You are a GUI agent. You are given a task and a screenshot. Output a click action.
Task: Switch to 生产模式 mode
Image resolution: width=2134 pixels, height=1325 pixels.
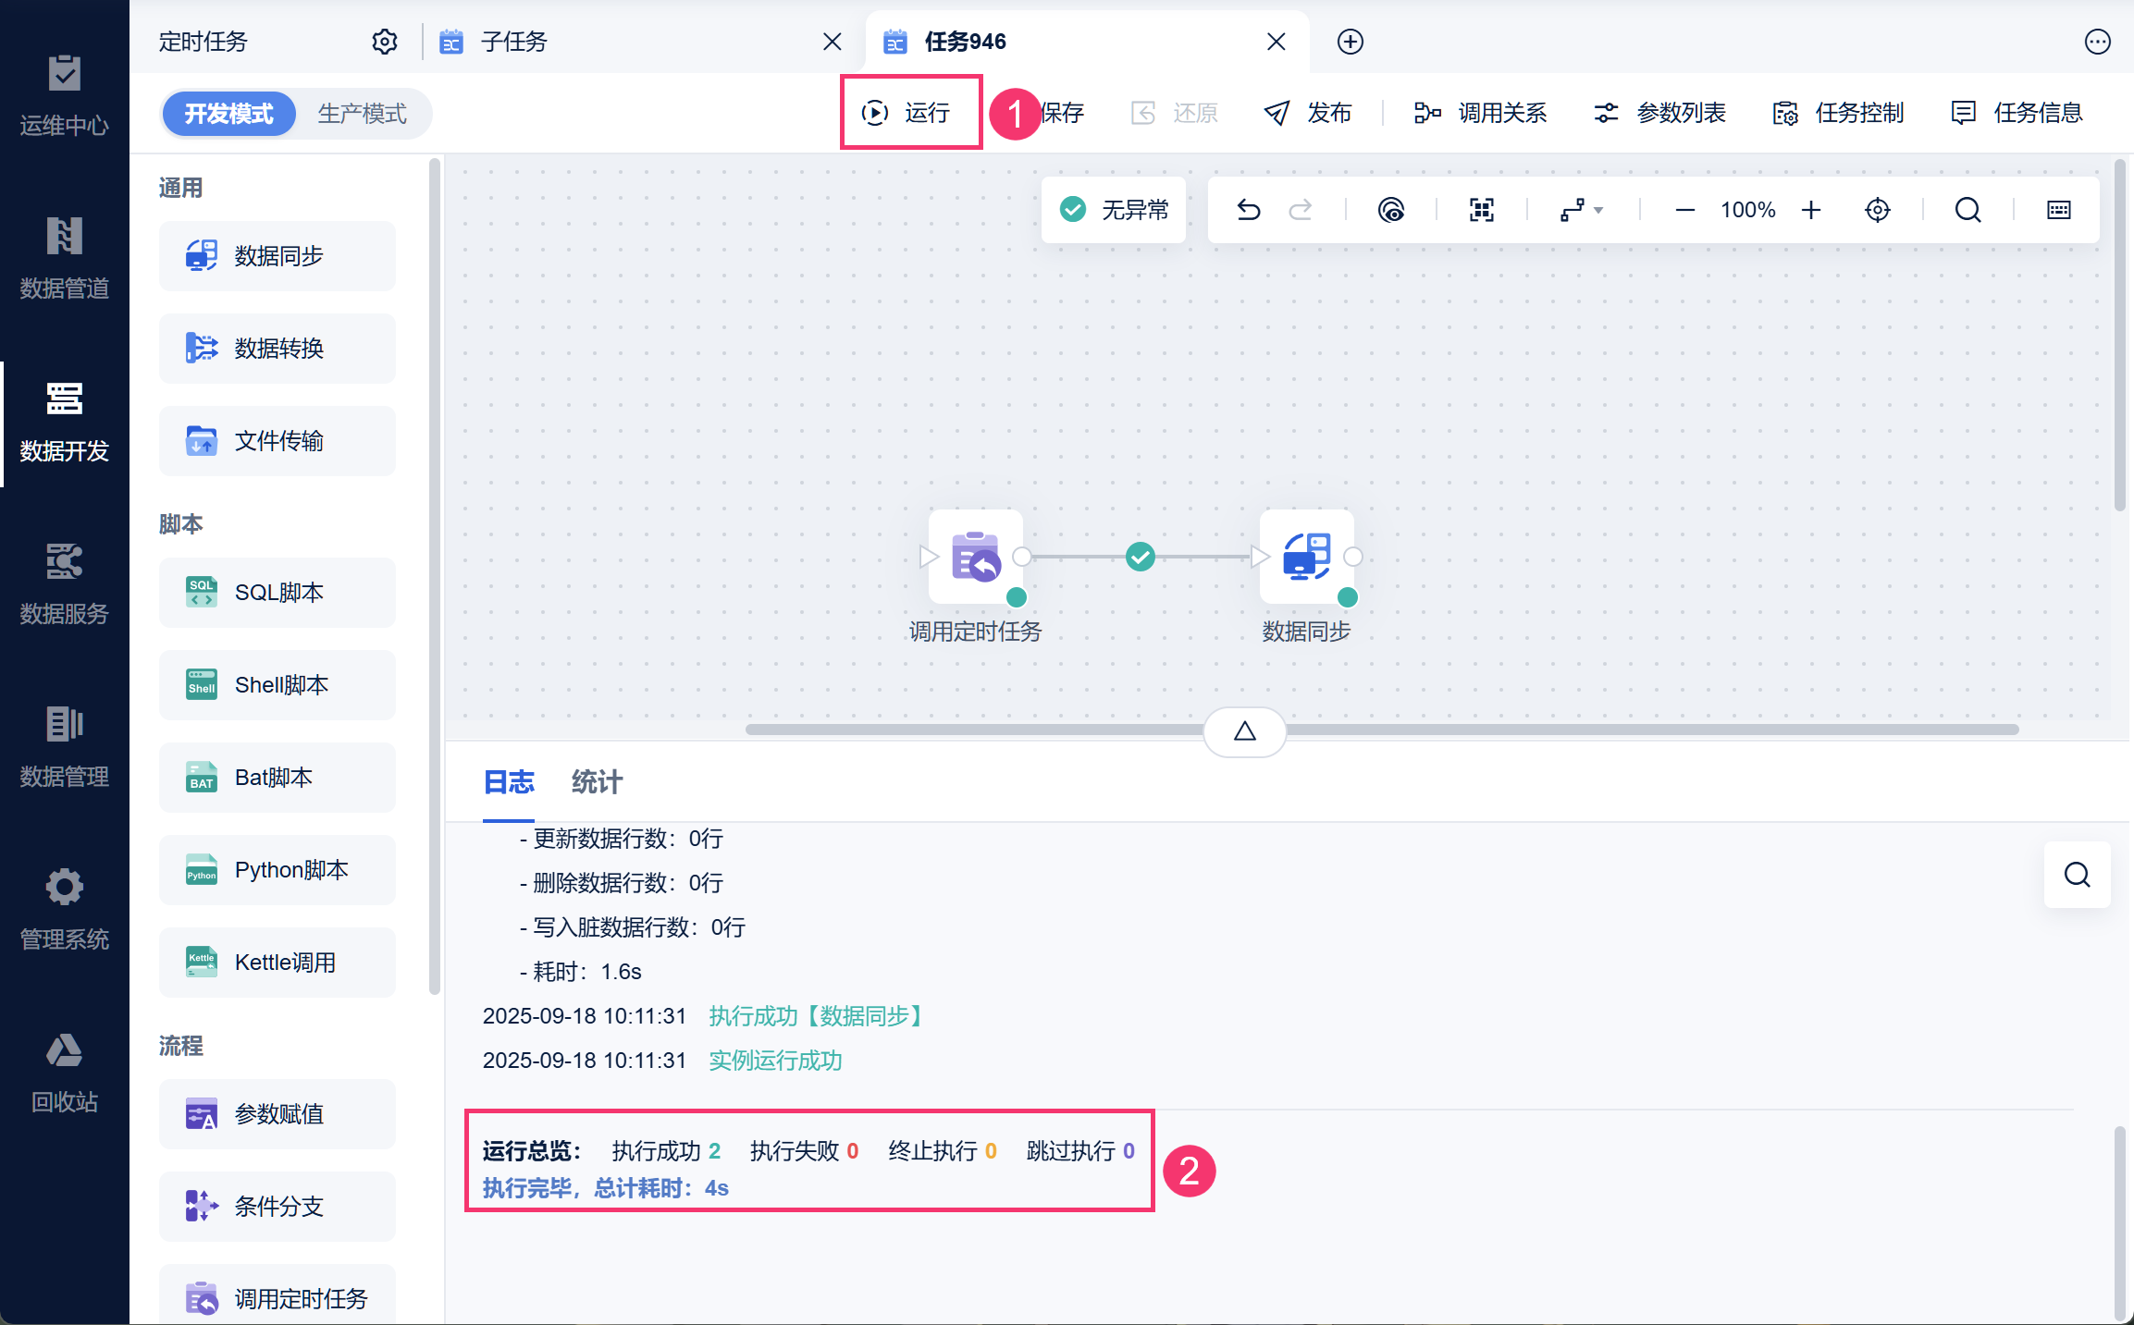(362, 114)
